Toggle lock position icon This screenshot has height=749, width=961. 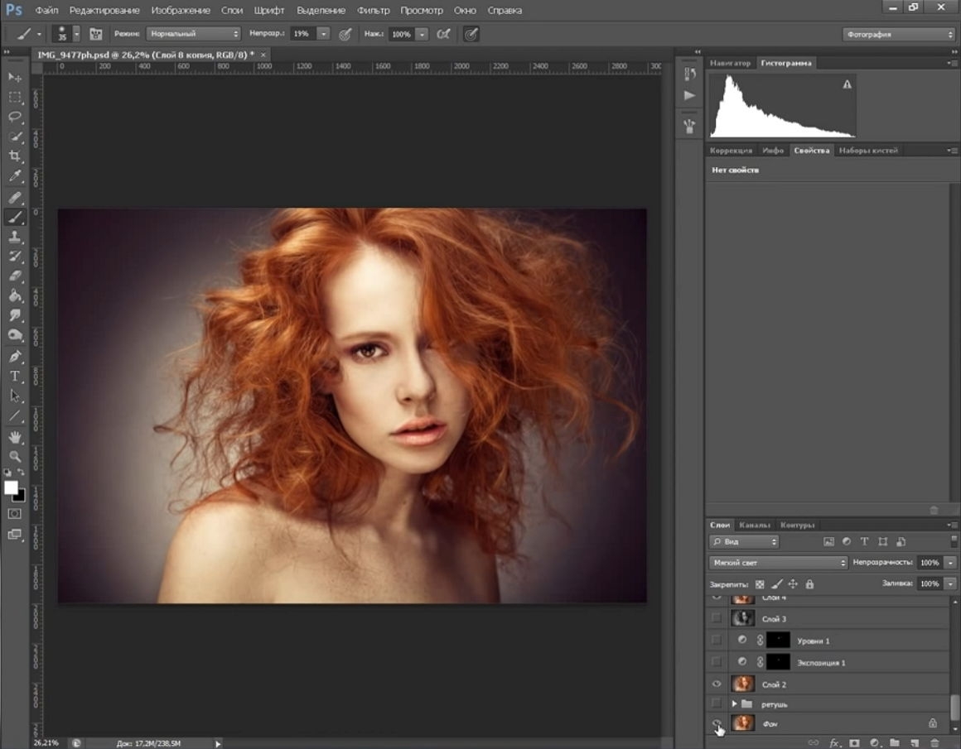tap(793, 584)
